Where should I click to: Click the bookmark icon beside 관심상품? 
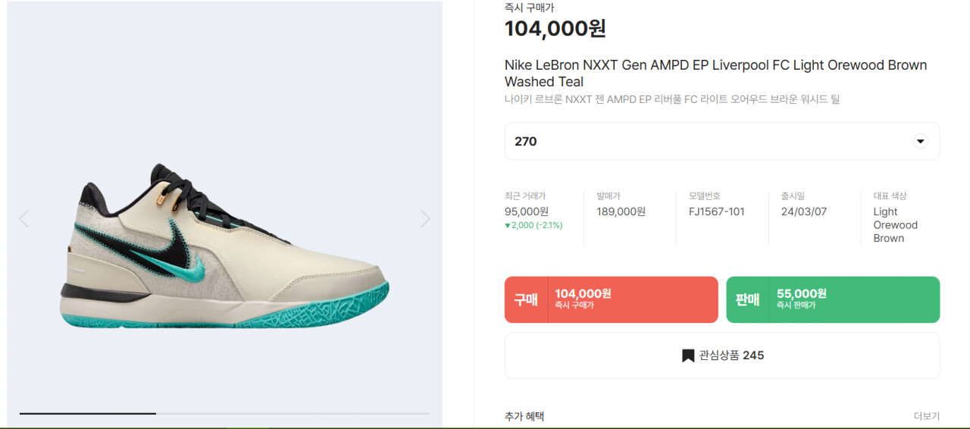click(688, 355)
